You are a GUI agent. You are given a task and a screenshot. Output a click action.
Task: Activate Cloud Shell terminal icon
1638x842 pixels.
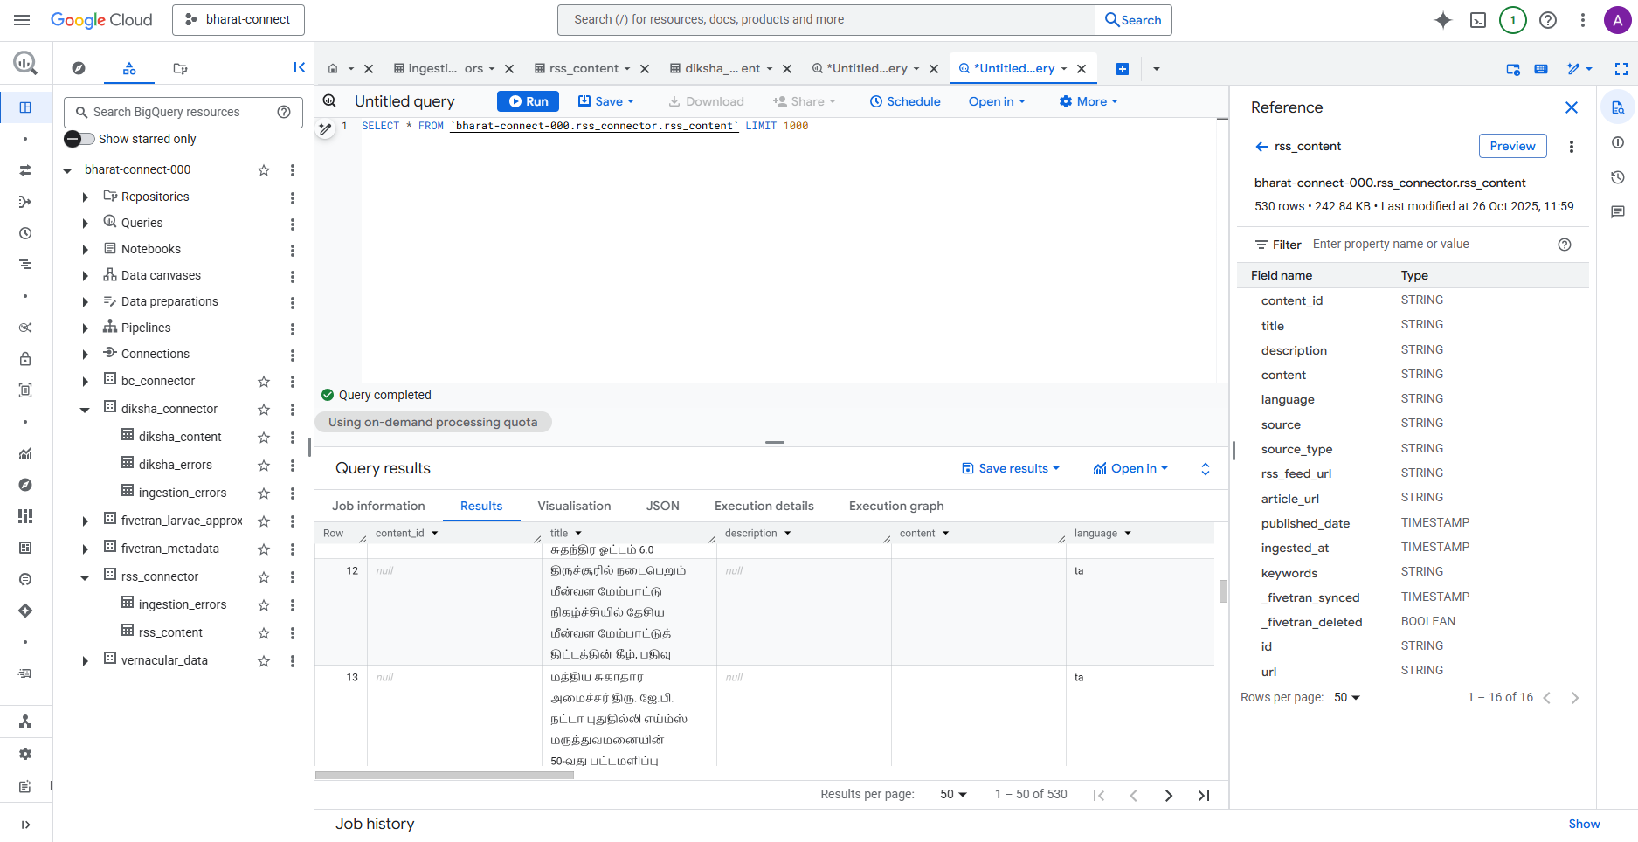[x=1478, y=20]
